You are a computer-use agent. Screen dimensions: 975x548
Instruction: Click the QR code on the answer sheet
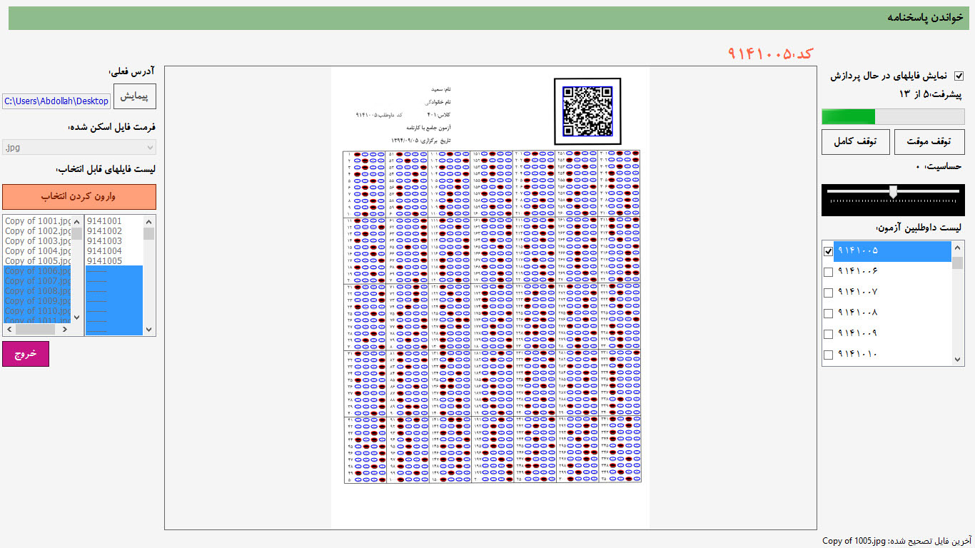tap(587, 111)
